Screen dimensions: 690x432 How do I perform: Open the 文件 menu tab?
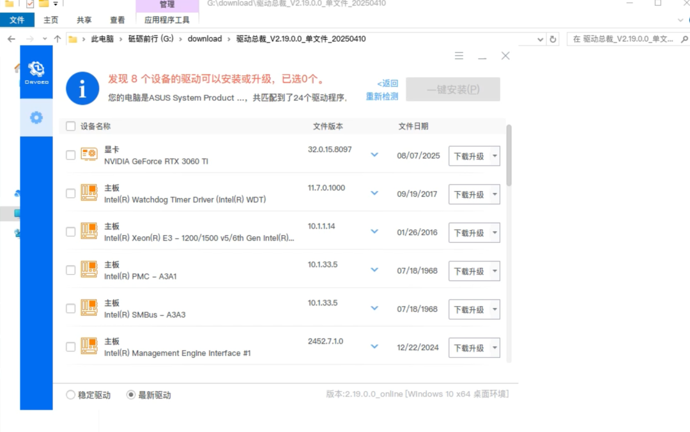[x=17, y=20]
